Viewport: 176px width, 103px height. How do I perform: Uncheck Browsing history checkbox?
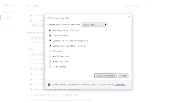point(50,30)
